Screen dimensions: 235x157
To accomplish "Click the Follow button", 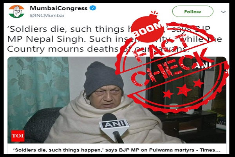I will tap(193, 11).
